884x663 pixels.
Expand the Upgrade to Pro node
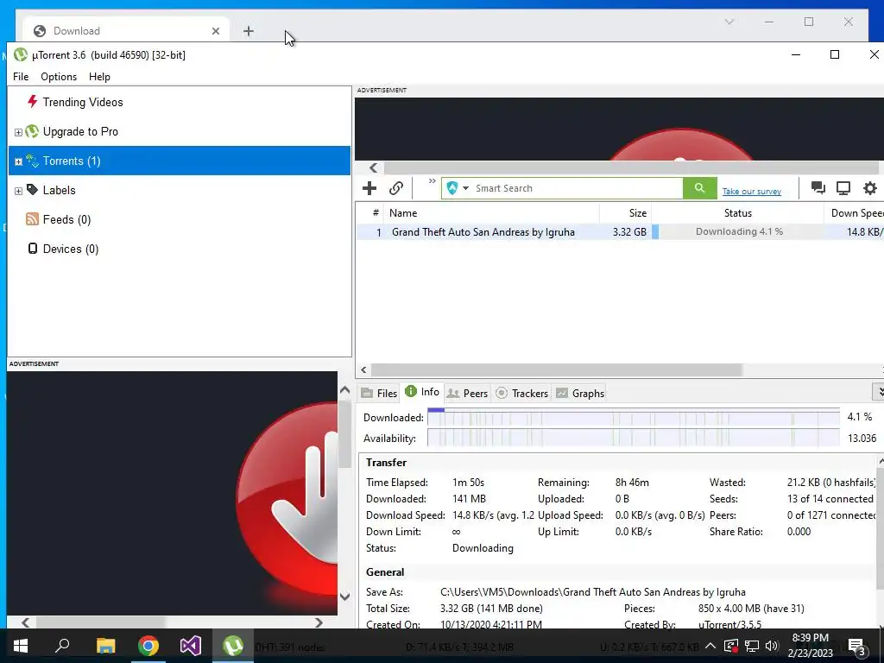tap(18, 132)
